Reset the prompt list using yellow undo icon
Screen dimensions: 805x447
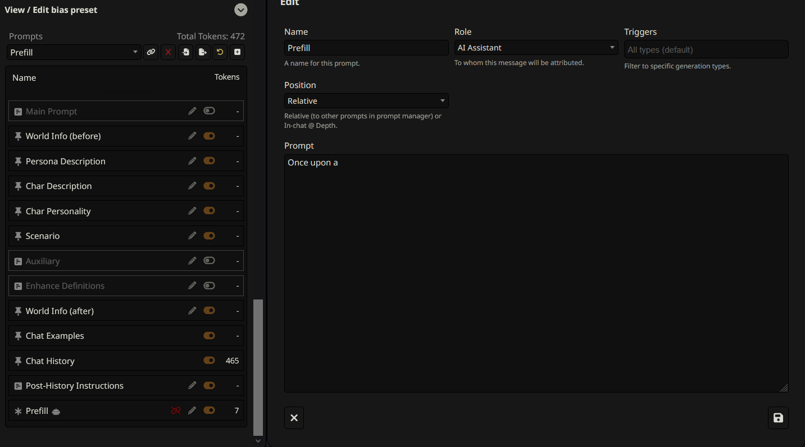pos(220,52)
